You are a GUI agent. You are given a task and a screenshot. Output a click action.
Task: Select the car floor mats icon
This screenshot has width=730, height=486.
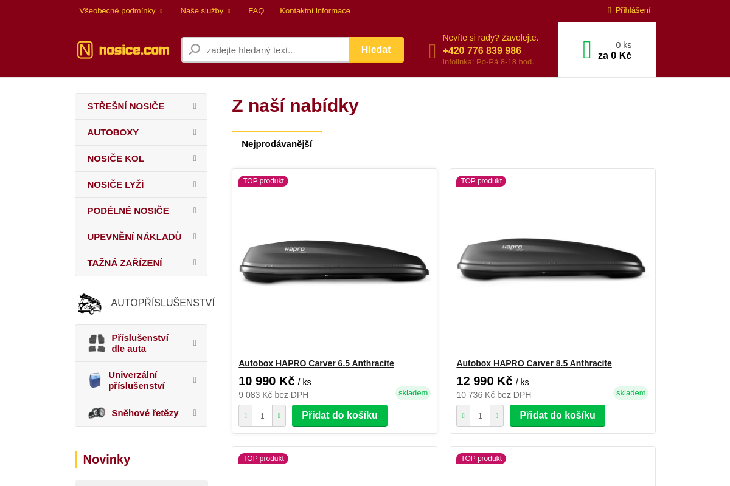[96, 343]
